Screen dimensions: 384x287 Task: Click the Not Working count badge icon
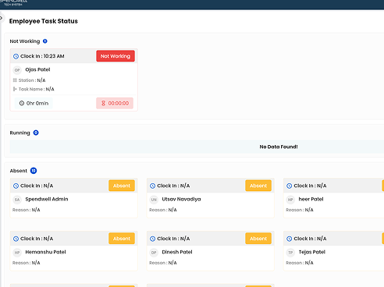pos(45,41)
